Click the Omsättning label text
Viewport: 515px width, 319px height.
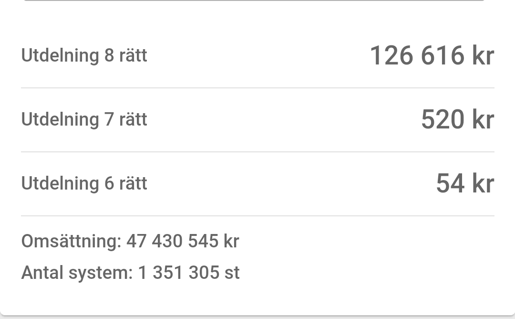click(x=71, y=241)
